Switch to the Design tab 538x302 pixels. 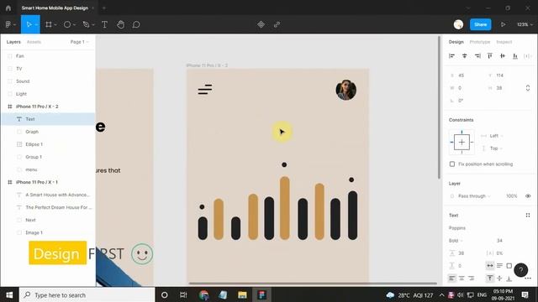(456, 42)
